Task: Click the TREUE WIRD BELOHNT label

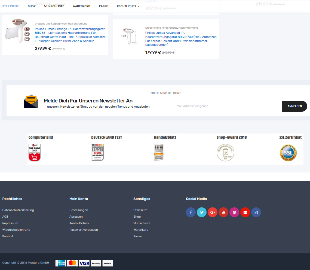Action: (165, 93)
